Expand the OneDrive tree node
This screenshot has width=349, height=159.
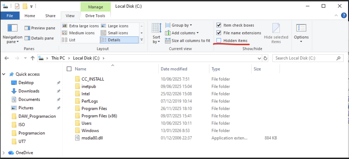[x=4, y=153]
